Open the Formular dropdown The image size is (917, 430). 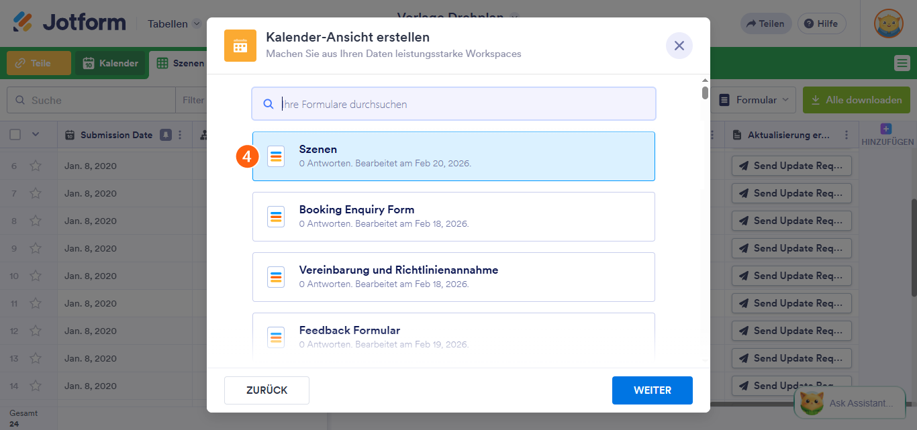(755, 99)
